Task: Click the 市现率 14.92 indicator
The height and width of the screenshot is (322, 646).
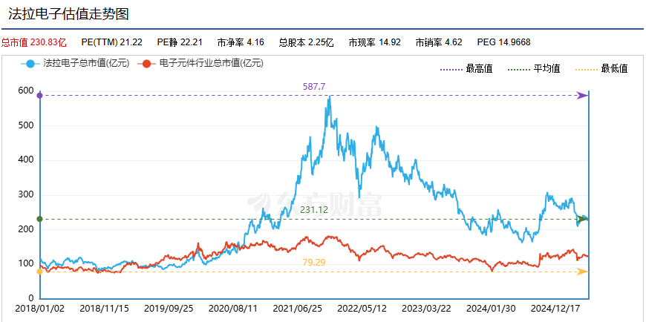Action: click(x=374, y=42)
